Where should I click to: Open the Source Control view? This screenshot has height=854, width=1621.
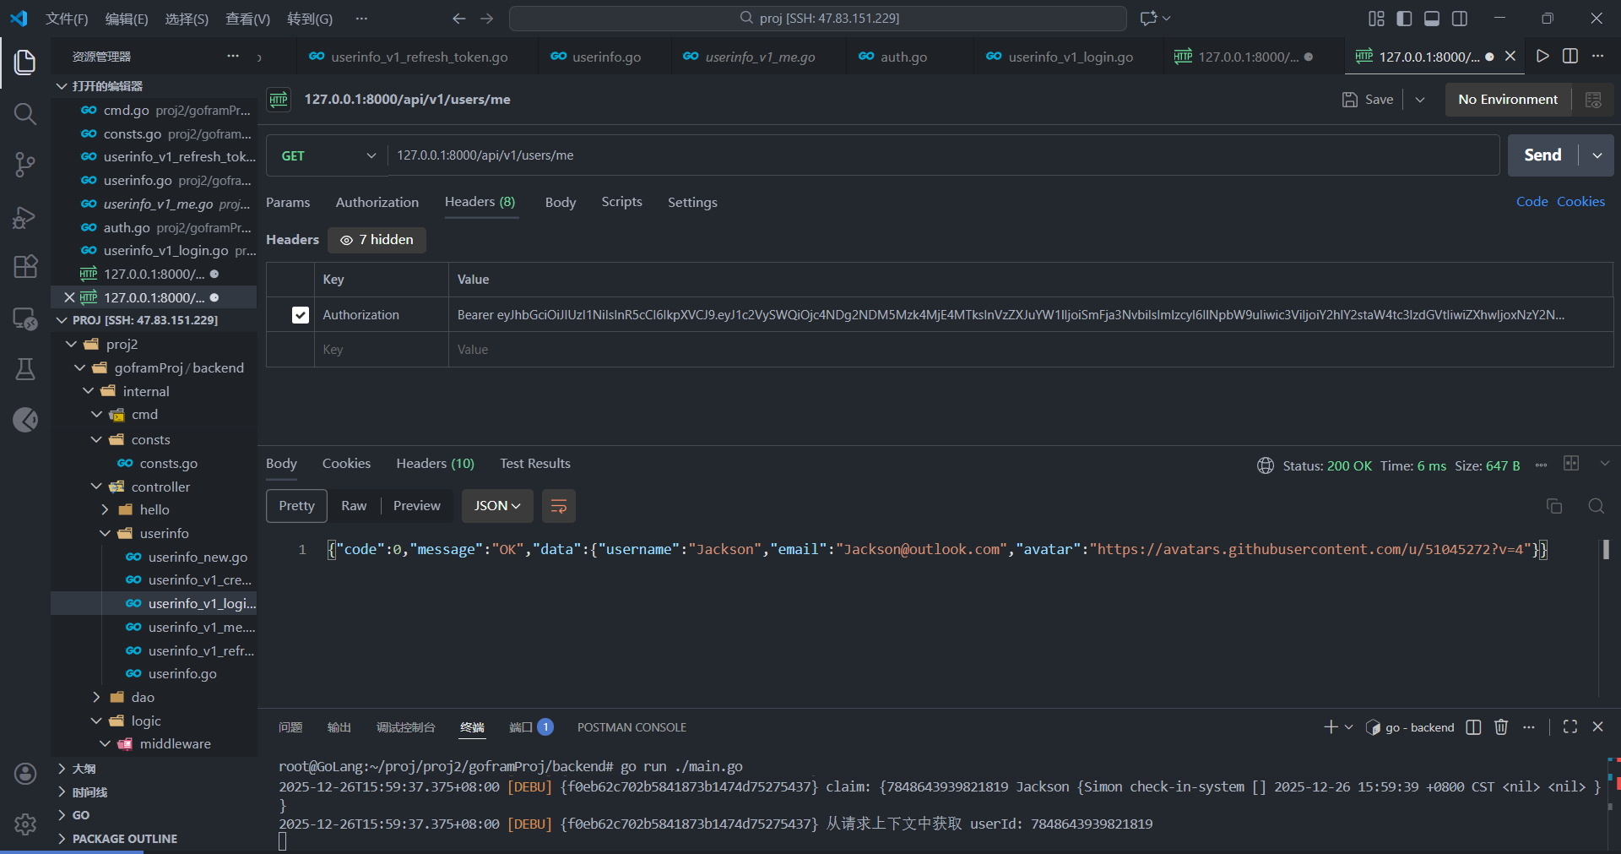pos(25,165)
